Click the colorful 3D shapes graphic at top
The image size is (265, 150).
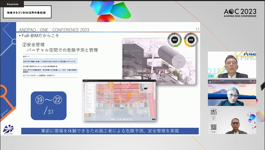point(110,11)
